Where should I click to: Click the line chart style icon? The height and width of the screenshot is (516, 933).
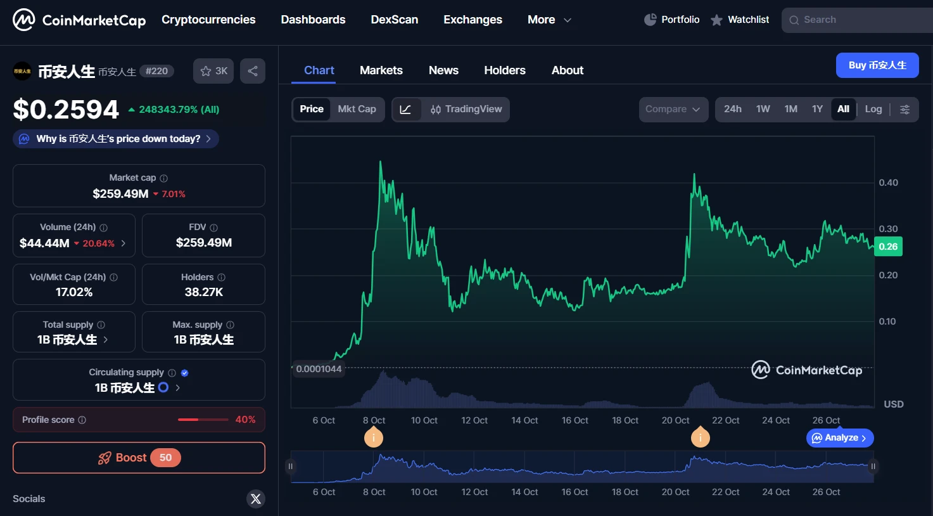[x=406, y=109]
